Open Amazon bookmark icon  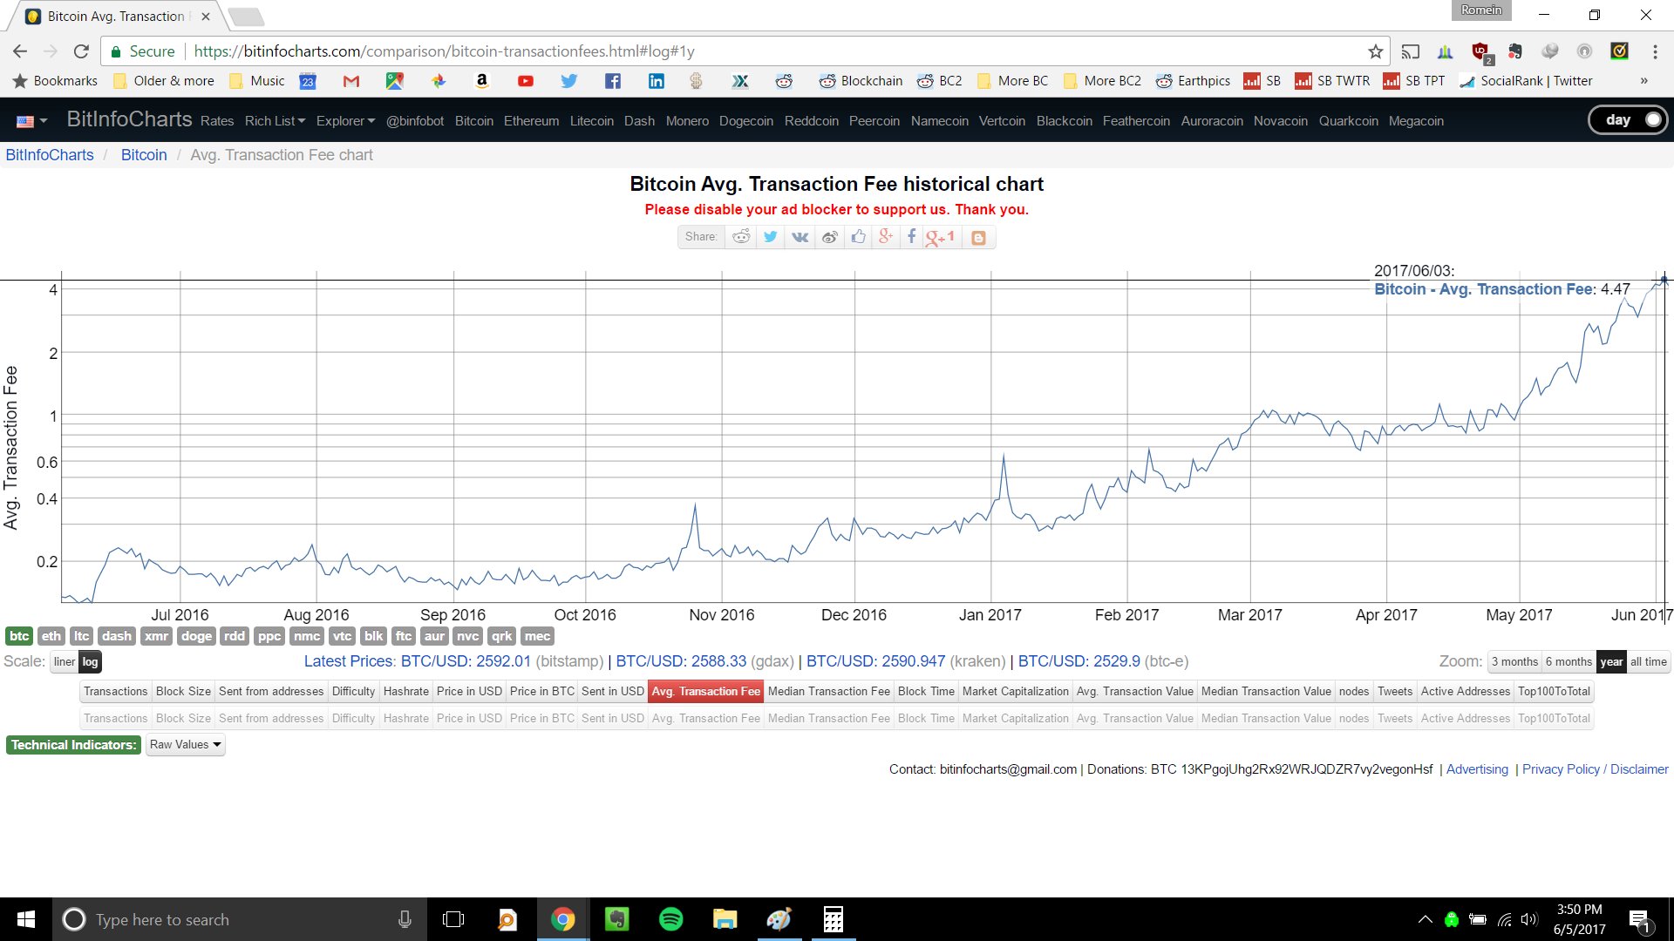click(481, 81)
